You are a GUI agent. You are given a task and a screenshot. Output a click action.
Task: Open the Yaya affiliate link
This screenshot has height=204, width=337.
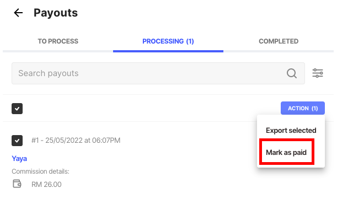[19, 159]
